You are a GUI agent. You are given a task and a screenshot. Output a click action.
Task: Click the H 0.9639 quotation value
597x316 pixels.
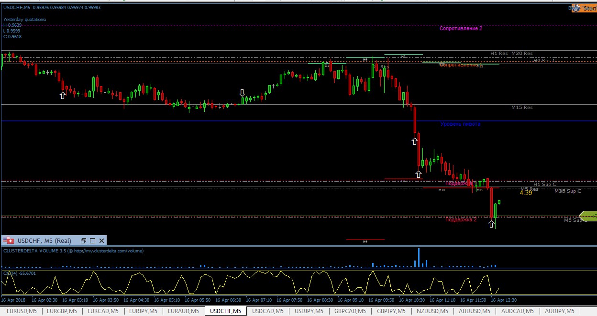[x=12, y=25]
